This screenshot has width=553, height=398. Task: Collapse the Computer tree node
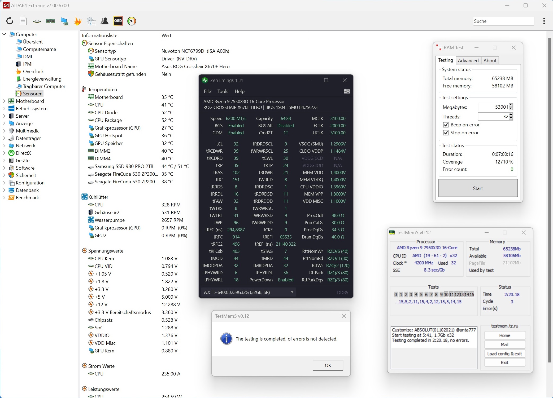(4, 34)
